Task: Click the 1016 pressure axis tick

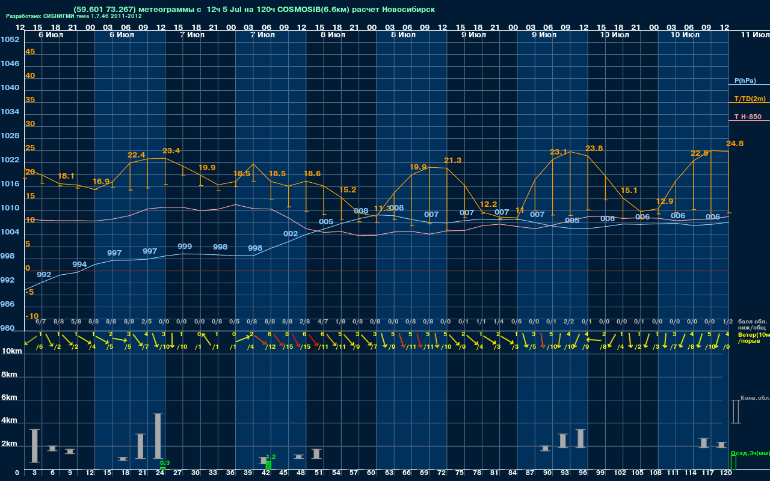Action: click(x=10, y=184)
